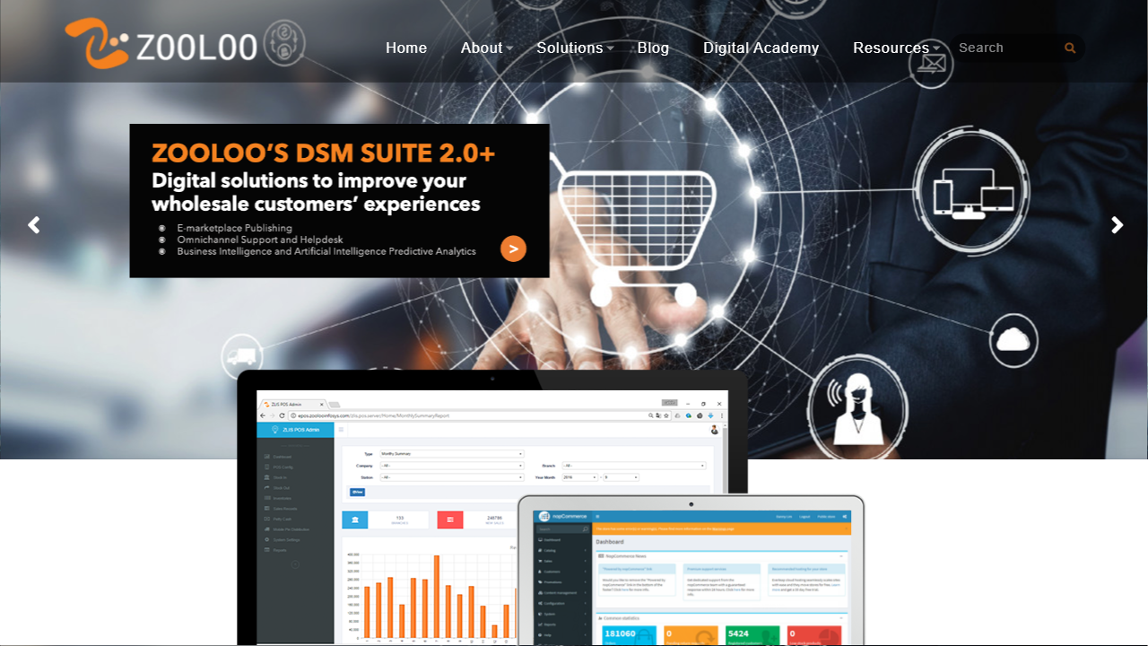The height and width of the screenshot is (646, 1148).
Task: Click 'Omnichannel Support and Helpdesk' bullet text
Action: [x=260, y=240]
